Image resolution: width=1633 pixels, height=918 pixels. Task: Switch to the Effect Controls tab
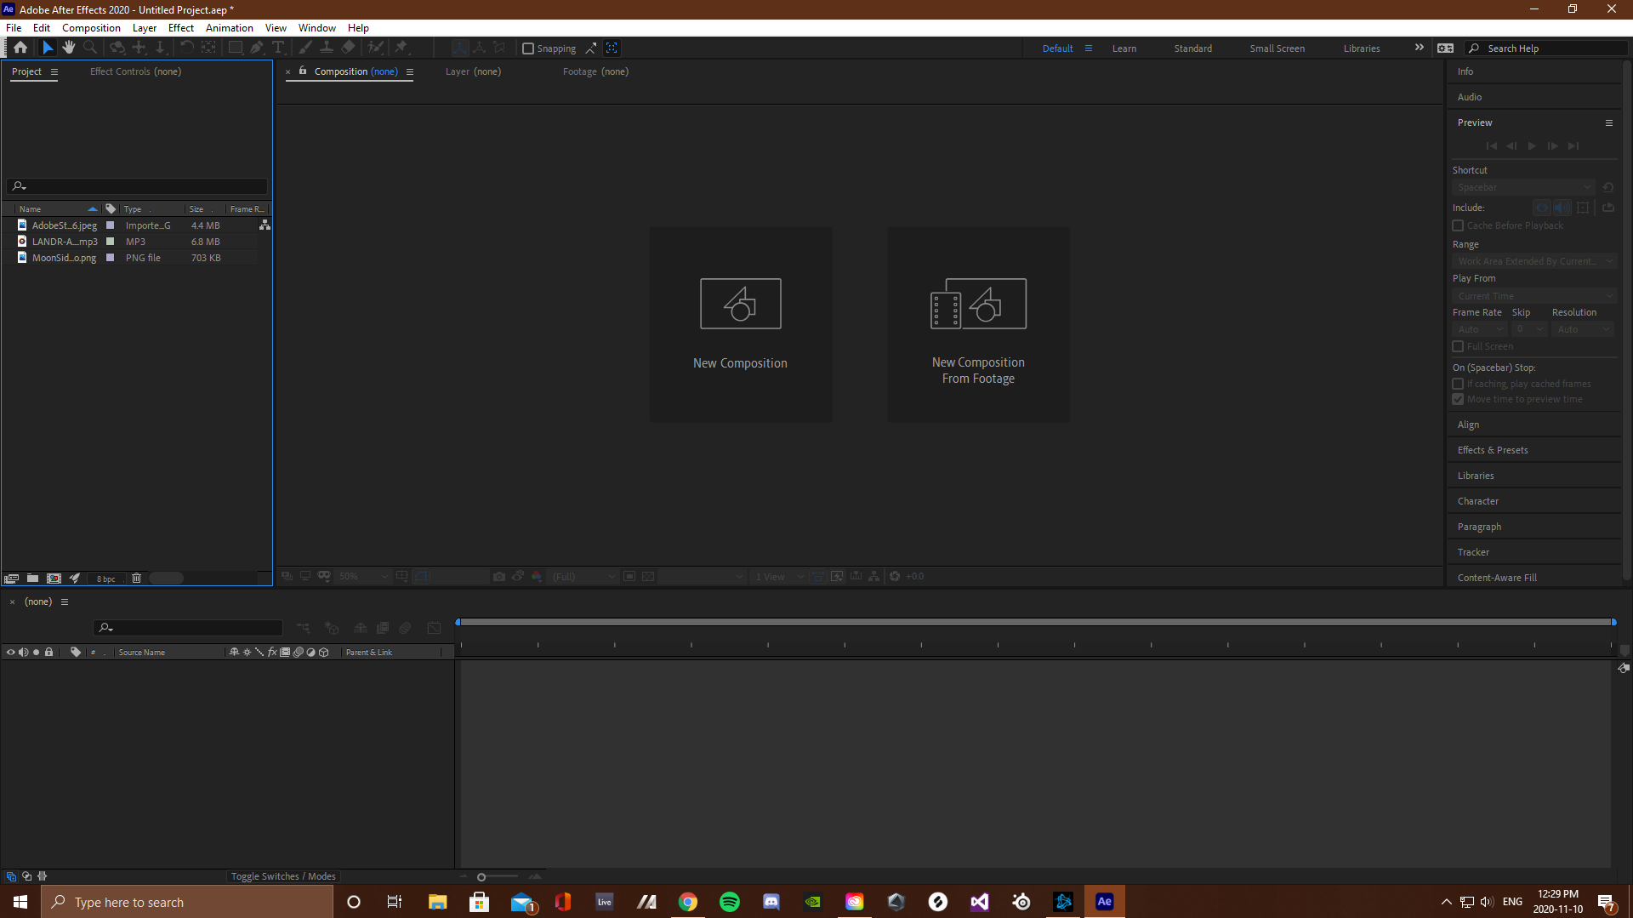135,71
